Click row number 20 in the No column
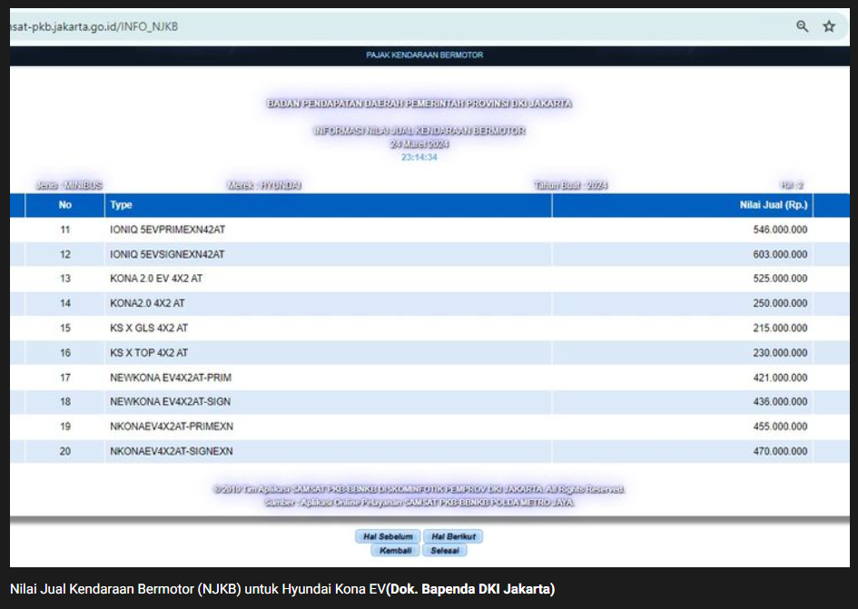Image resolution: width=858 pixels, height=609 pixels. pyautogui.click(x=65, y=451)
